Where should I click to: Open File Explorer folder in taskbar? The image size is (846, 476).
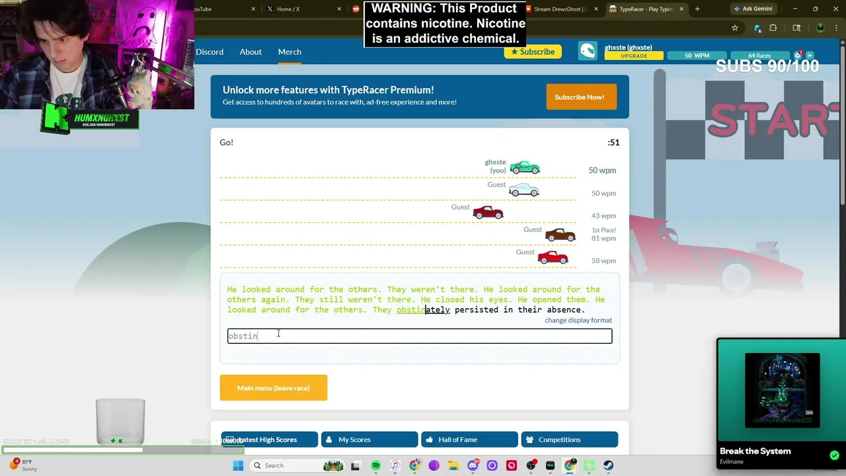click(453, 465)
